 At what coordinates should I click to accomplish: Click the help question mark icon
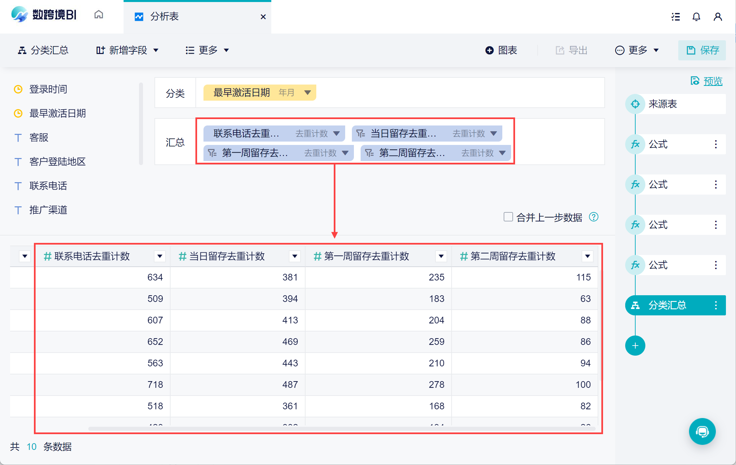click(594, 217)
